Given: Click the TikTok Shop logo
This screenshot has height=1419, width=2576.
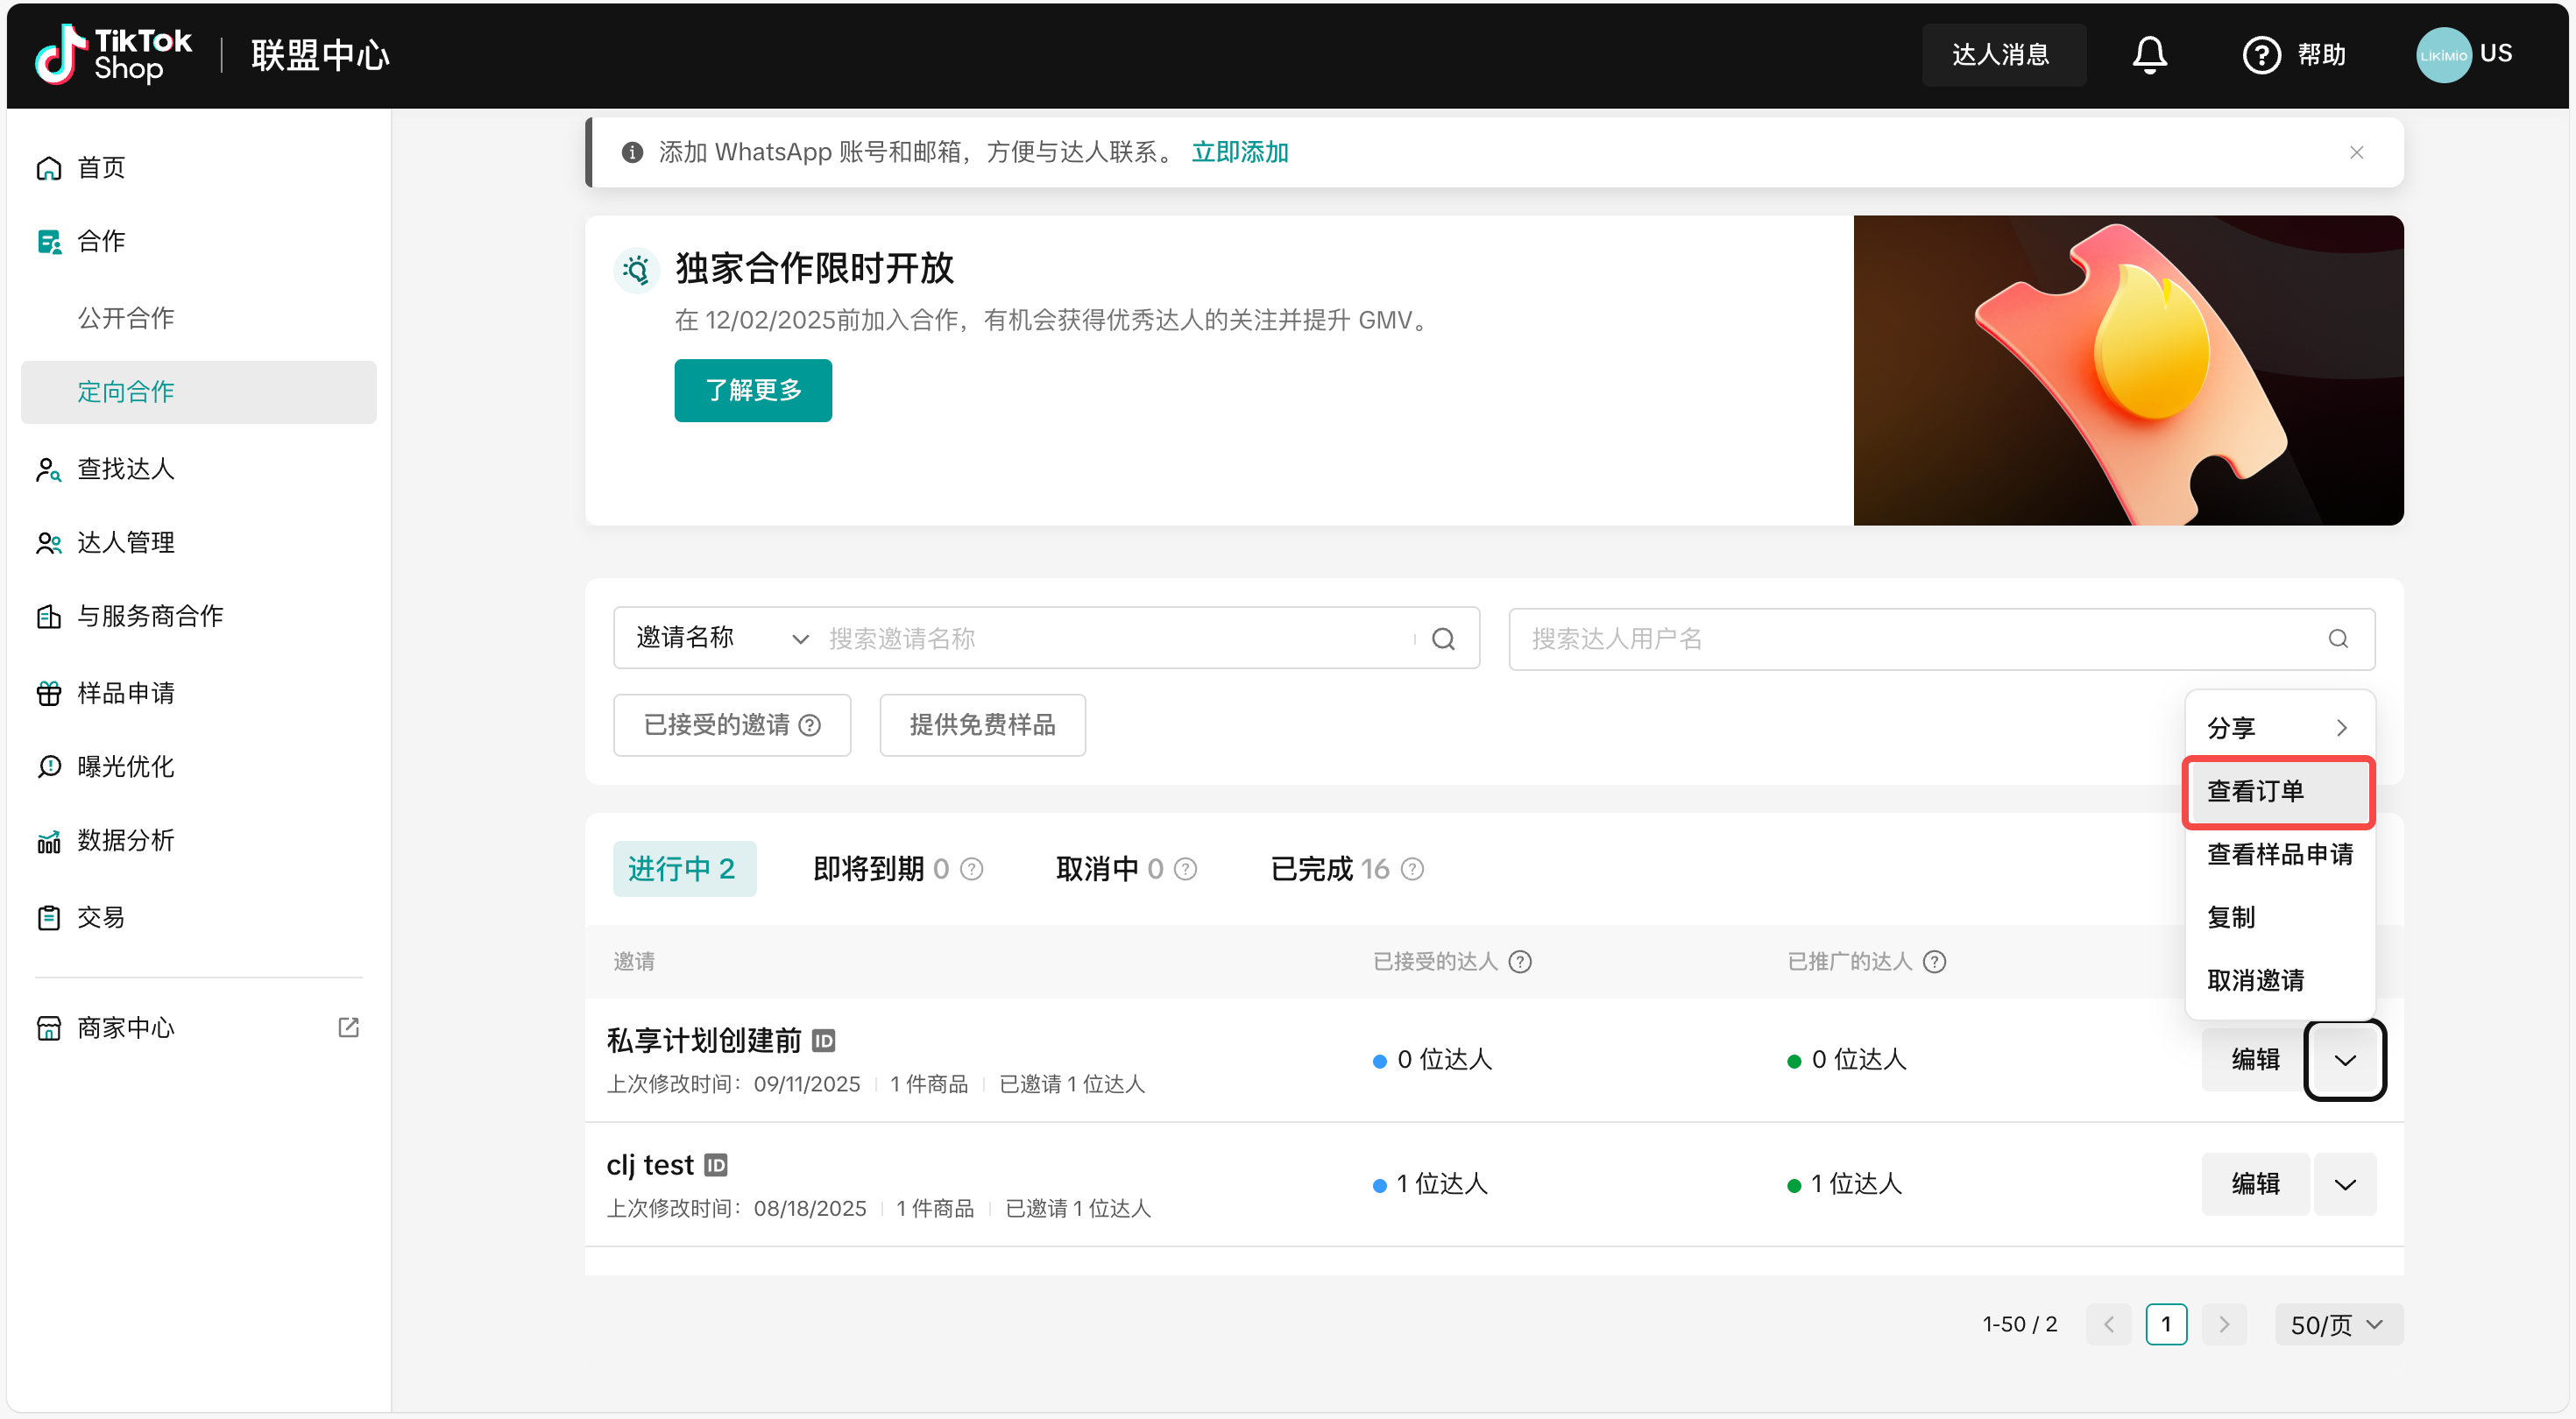Looking at the screenshot, I should [112, 54].
